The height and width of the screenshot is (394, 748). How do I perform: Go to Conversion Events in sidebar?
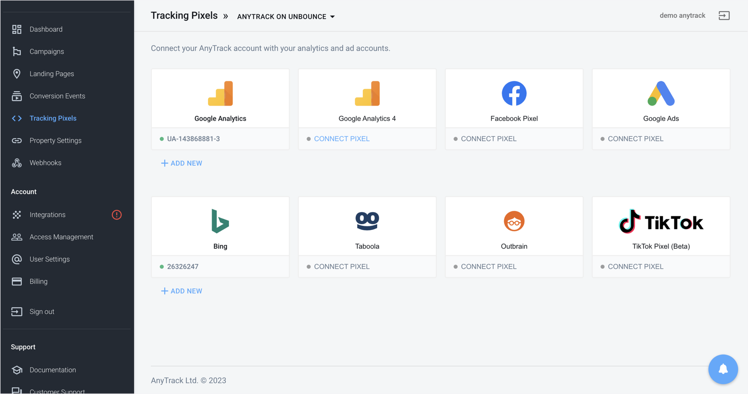57,96
